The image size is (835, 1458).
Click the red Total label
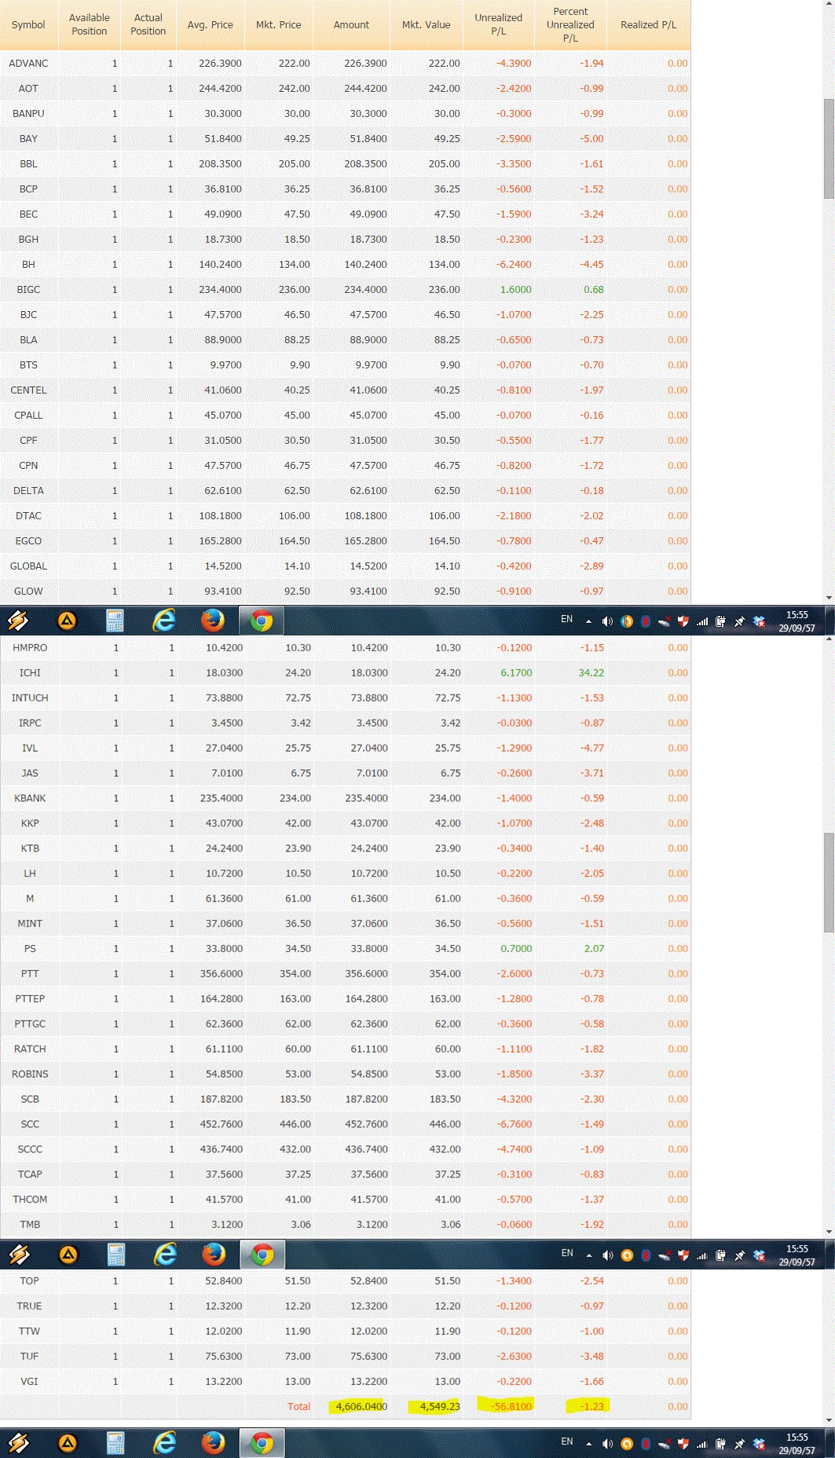pyautogui.click(x=298, y=1406)
